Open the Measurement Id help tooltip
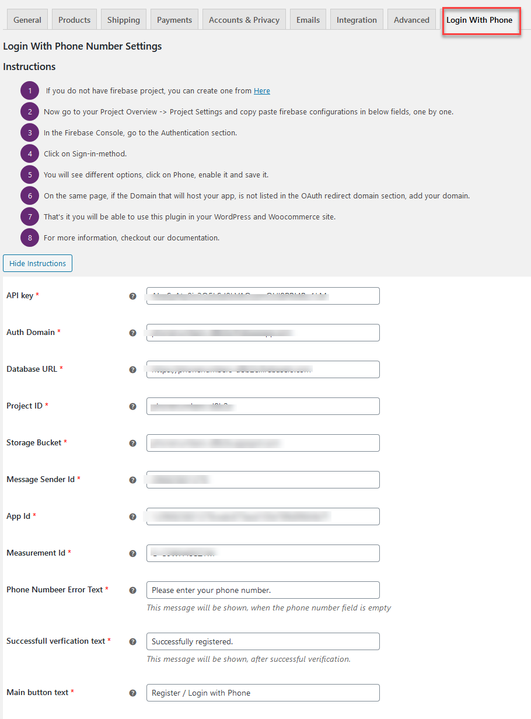 [x=133, y=553]
